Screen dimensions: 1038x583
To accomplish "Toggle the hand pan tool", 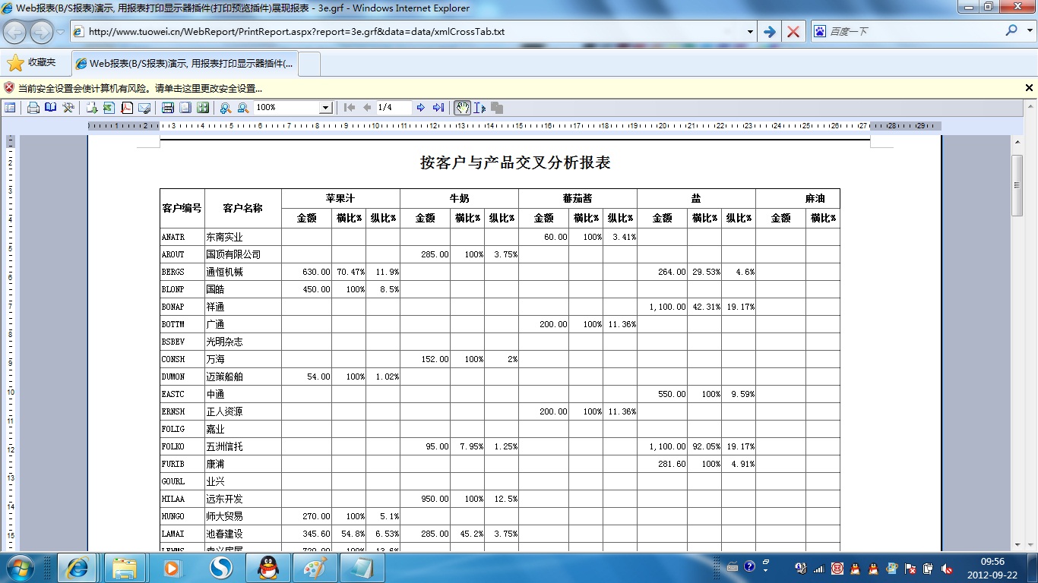I will point(462,108).
